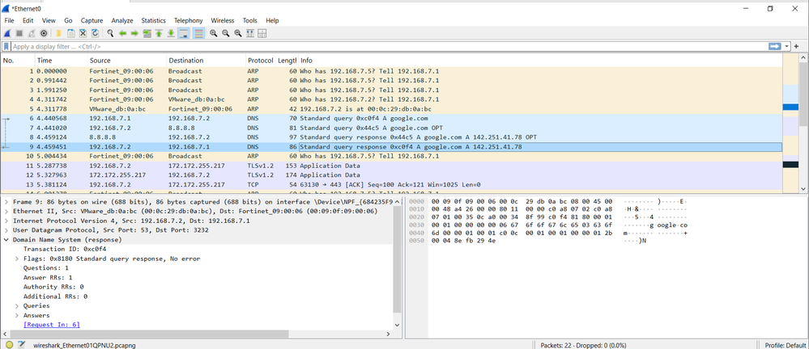Open a capture file with the folder icon
Viewport: 809px width, 349px height.
[58, 33]
